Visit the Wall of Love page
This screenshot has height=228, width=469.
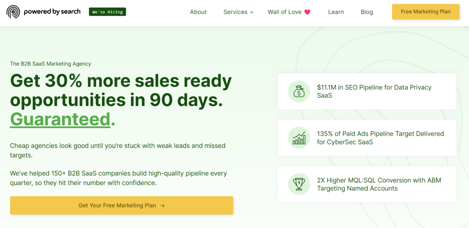(x=284, y=12)
